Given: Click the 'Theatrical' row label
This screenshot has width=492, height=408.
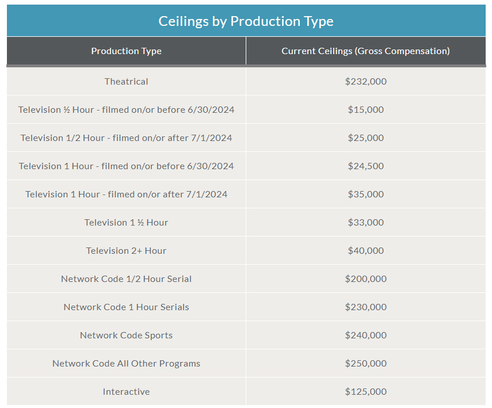Looking at the screenshot, I should pyautogui.click(x=126, y=81).
